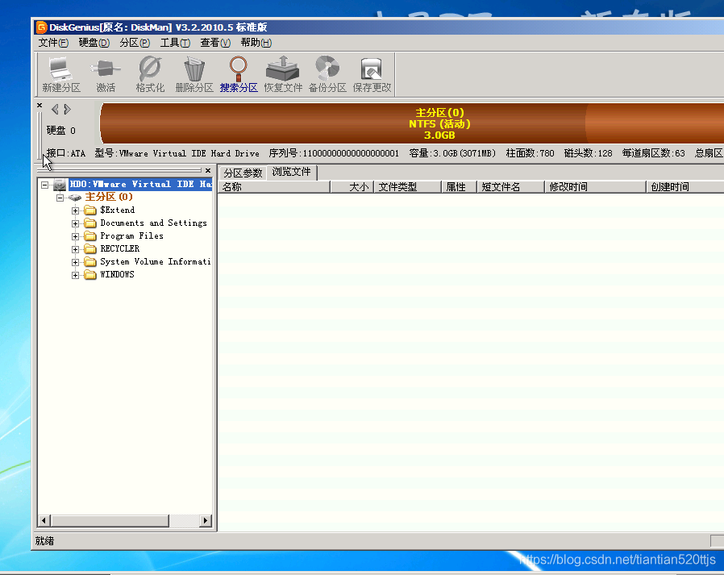
Task: Select the 主分区(0) NTFS partition bar
Action: [412, 123]
